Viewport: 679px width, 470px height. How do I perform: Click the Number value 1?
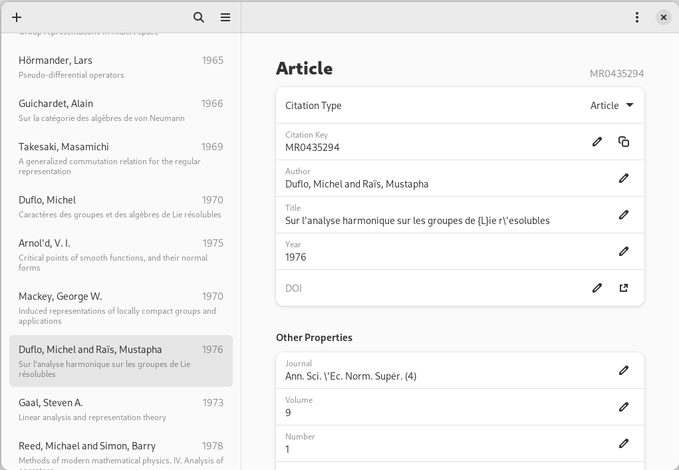pos(287,449)
